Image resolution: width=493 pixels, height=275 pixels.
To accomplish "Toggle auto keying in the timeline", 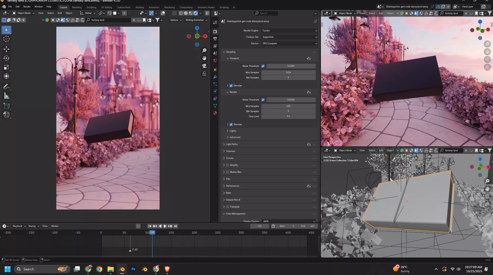I will (138, 226).
